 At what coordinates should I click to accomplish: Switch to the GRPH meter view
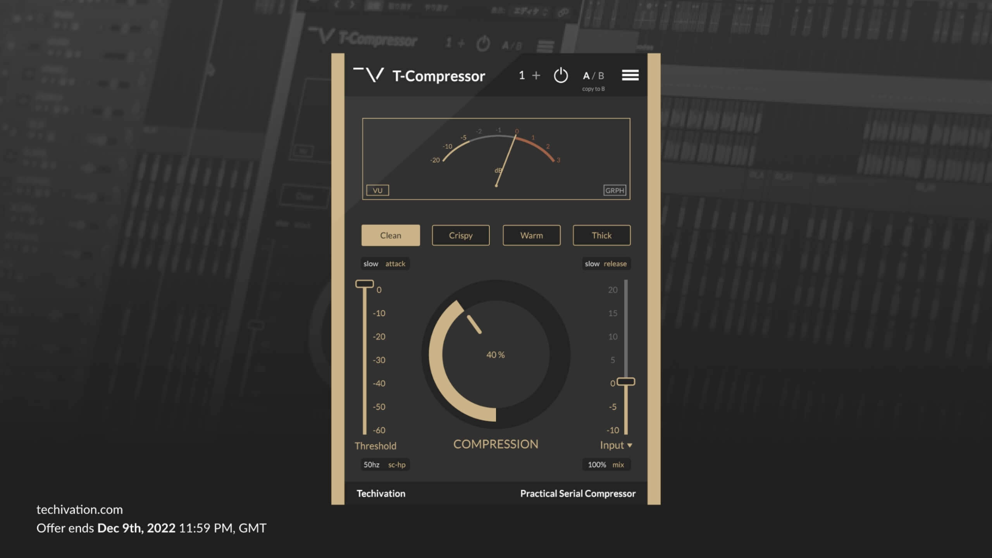[x=615, y=190]
